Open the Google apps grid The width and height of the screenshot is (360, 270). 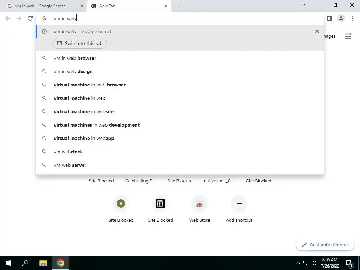pos(348,36)
